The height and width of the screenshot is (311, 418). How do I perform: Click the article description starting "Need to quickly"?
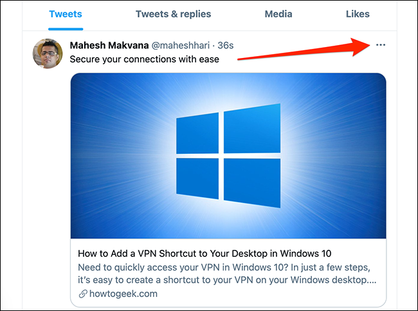point(229,273)
